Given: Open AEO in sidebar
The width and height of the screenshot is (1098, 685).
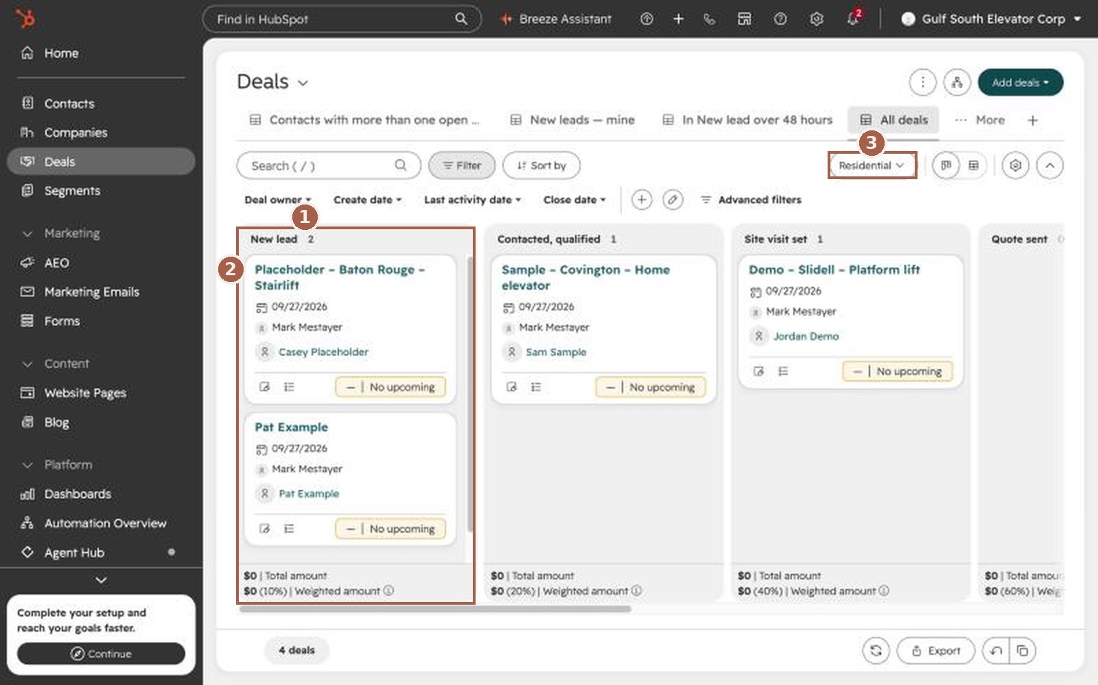Looking at the screenshot, I should tap(100, 263).
